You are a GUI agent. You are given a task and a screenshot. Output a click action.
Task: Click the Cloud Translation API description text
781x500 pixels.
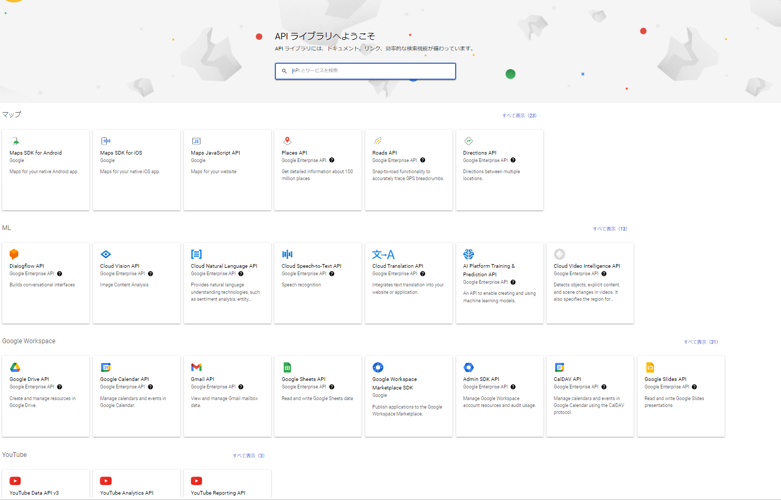pyautogui.click(x=408, y=289)
